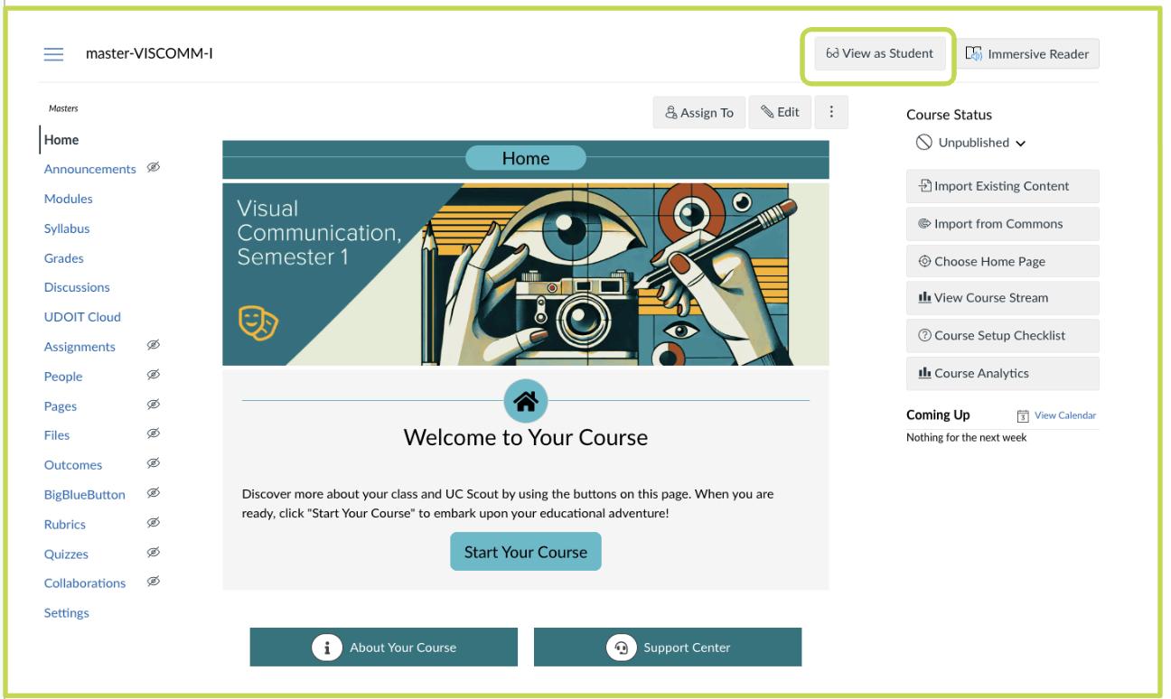1171x699 pixels.
Task: Toggle visibility eye next to BigBlueButton
Action: 154,493
